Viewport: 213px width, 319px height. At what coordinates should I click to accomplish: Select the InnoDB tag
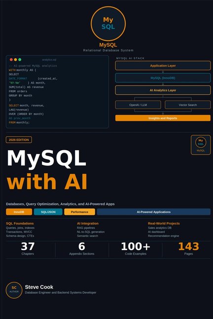pyautogui.click(x=19, y=212)
